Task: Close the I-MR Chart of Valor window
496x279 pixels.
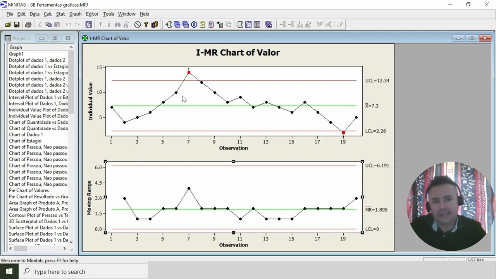Action: click(485, 38)
